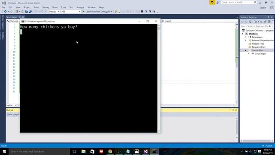The height and width of the screenshot is (155, 275).
Task: Click Search the web and Windows box
Action: tap(39, 151)
